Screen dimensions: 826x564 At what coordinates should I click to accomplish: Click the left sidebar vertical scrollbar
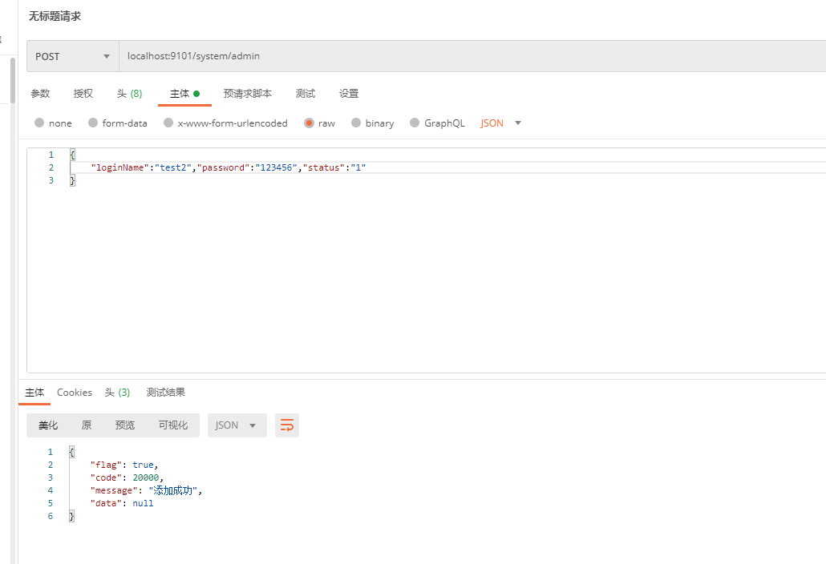point(13,80)
